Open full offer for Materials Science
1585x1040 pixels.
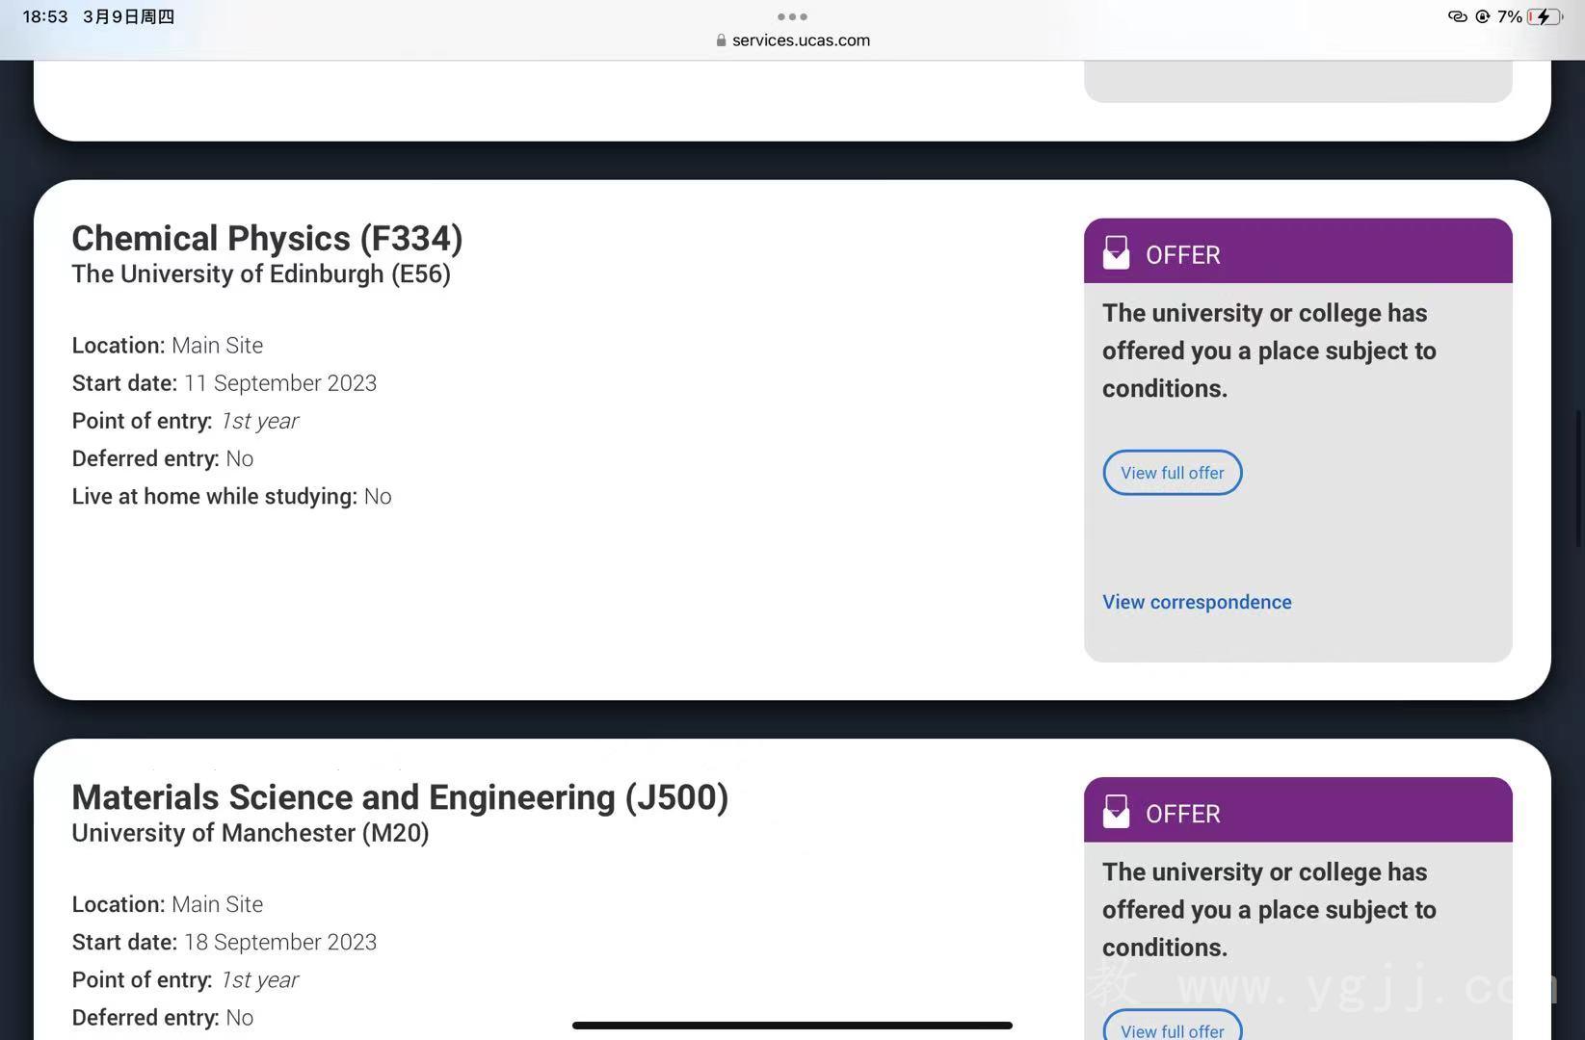click(1172, 1026)
